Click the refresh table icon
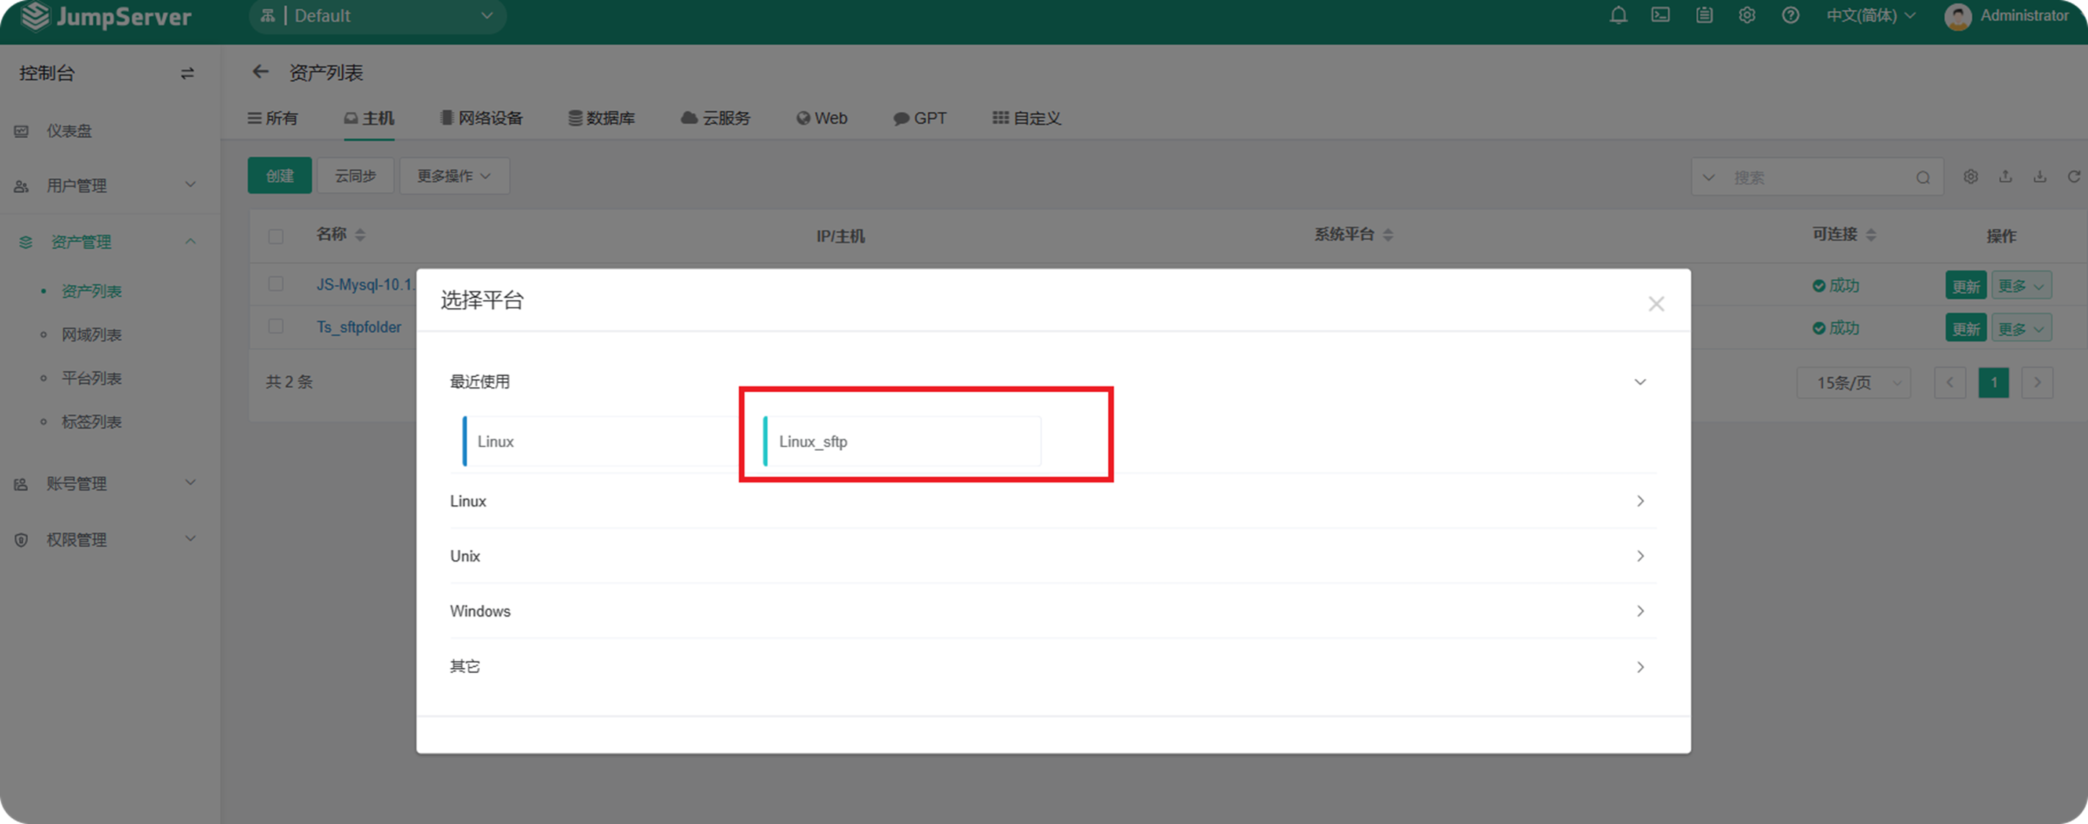 (x=2073, y=177)
